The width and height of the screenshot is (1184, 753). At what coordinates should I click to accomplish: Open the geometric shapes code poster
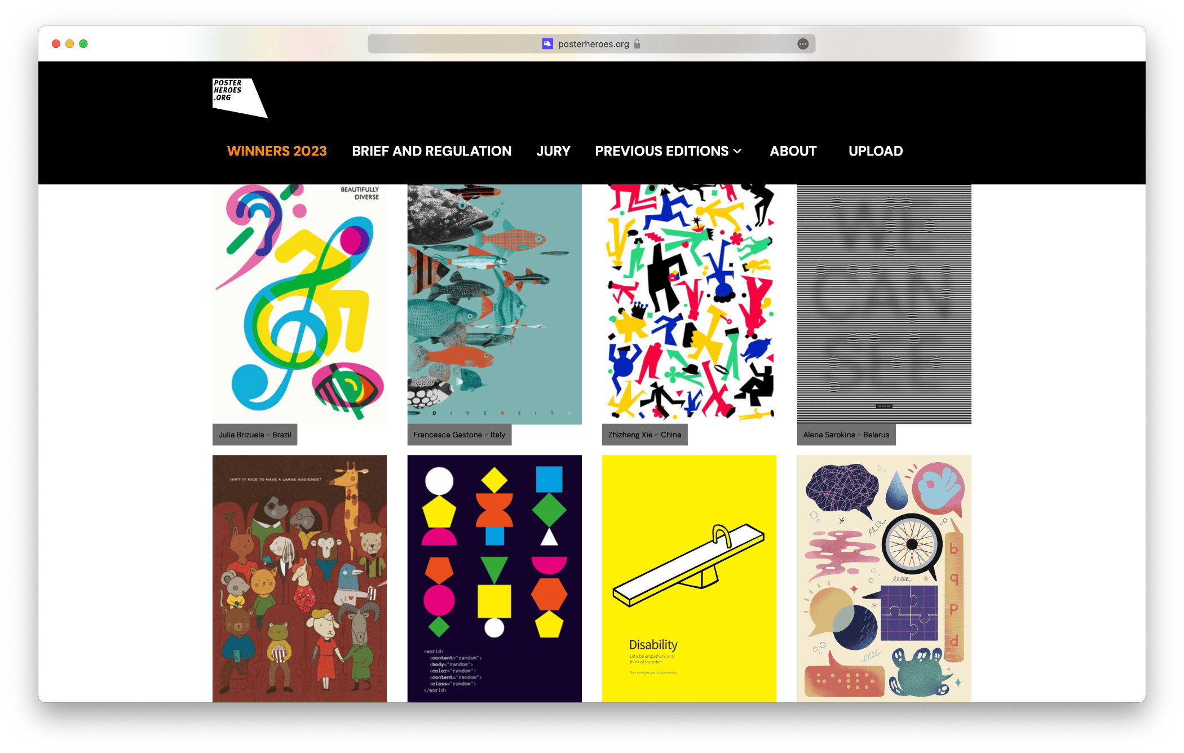coord(494,578)
